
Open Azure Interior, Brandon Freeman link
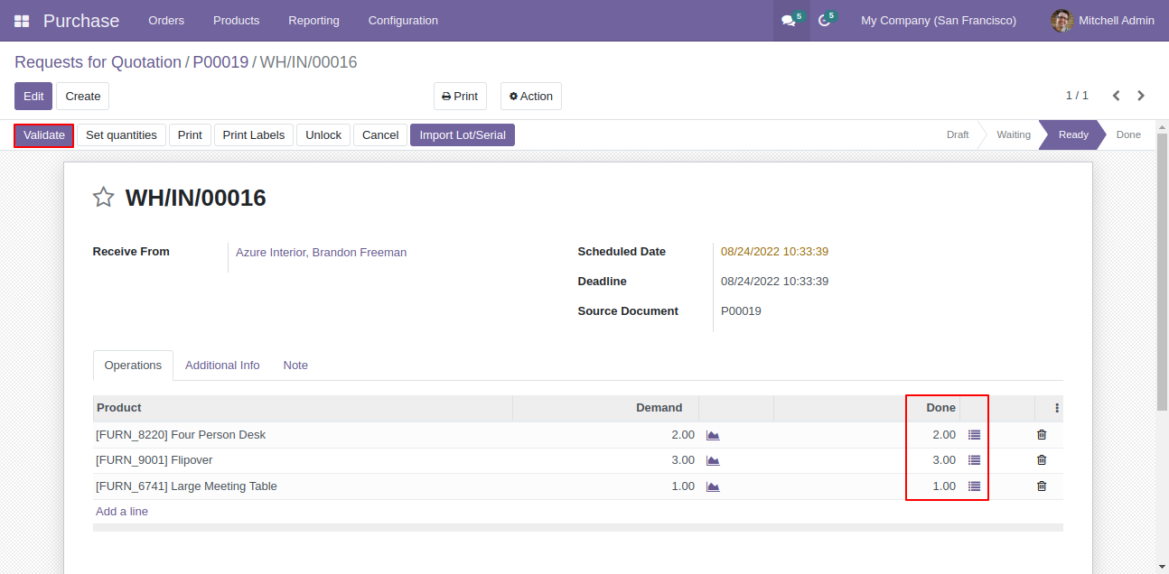coord(321,253)
